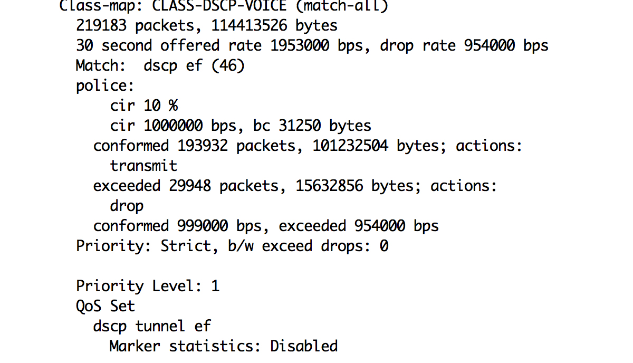
Task: Click the police: keyword line
Action: point(105,86)
